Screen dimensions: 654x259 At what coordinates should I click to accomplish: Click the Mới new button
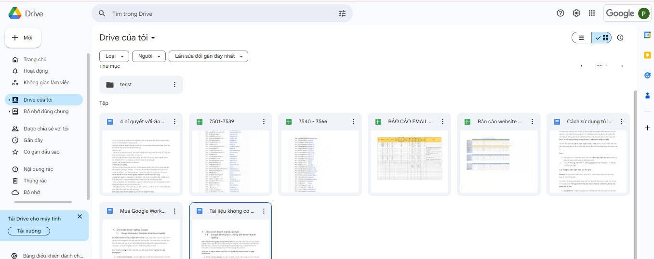pyautogui.click(x=23, y=38)
